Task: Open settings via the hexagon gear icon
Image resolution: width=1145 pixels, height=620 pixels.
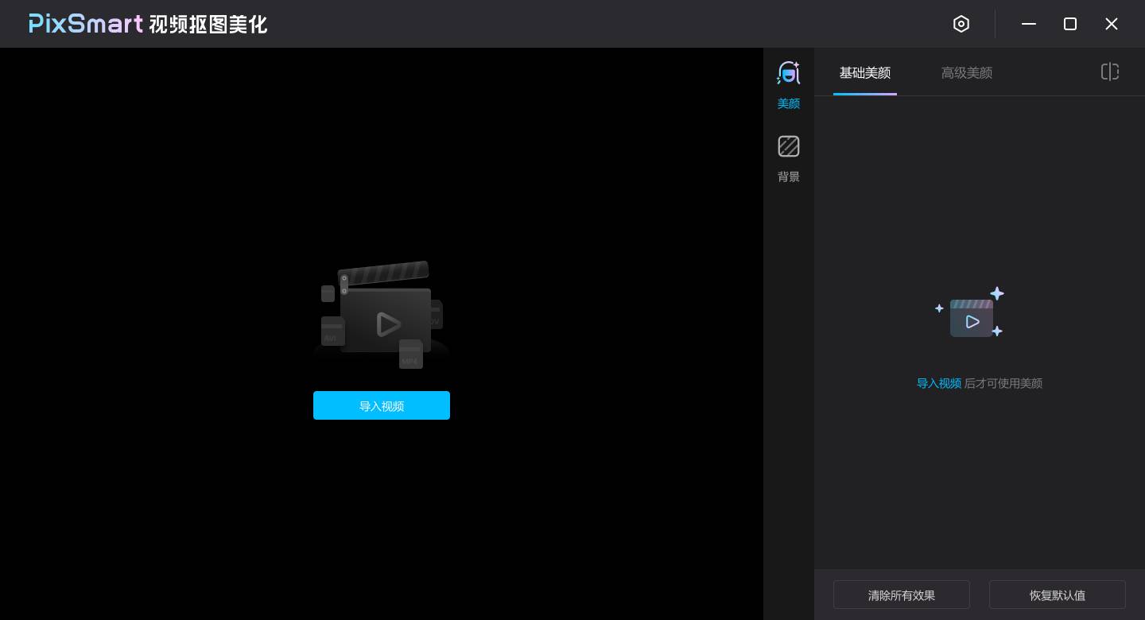Action: [961, 24]
